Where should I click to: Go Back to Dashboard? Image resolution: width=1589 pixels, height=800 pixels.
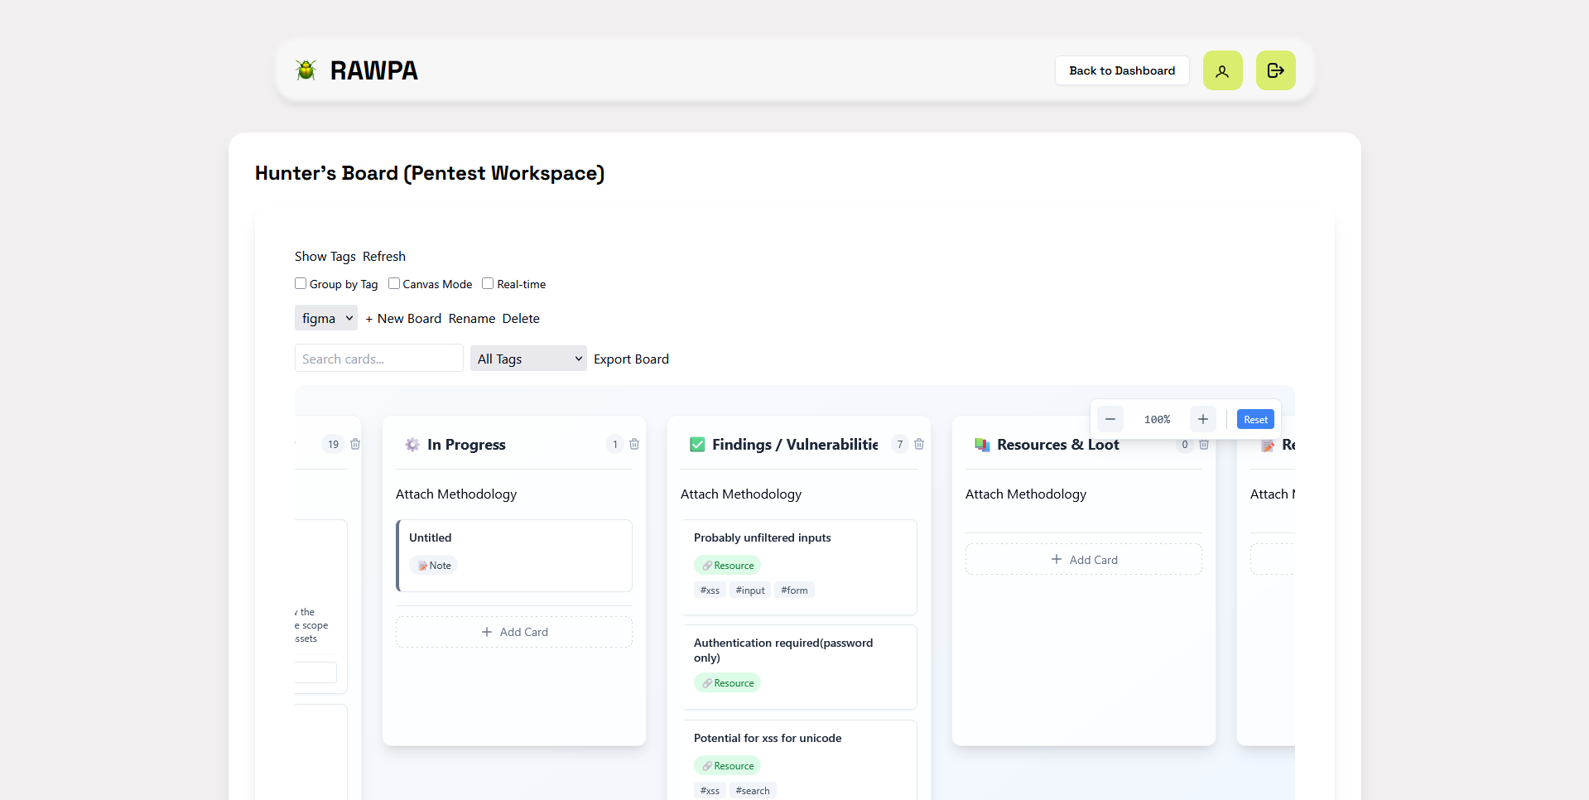[1122, 70]
